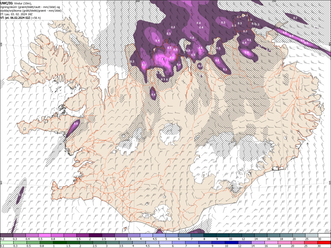This screenshot has width=331, height=248.
Task: Click the '0.1' label starting the lower legend
Action: [2, 246]
